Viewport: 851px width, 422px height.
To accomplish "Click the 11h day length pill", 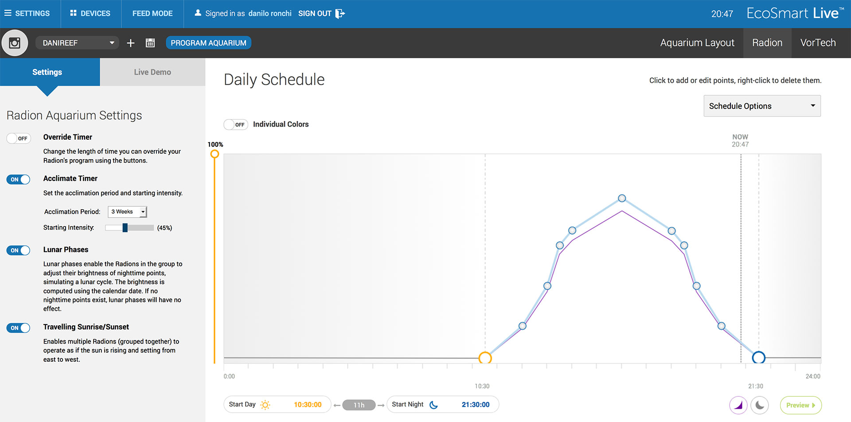I will [x=359, y=405].
